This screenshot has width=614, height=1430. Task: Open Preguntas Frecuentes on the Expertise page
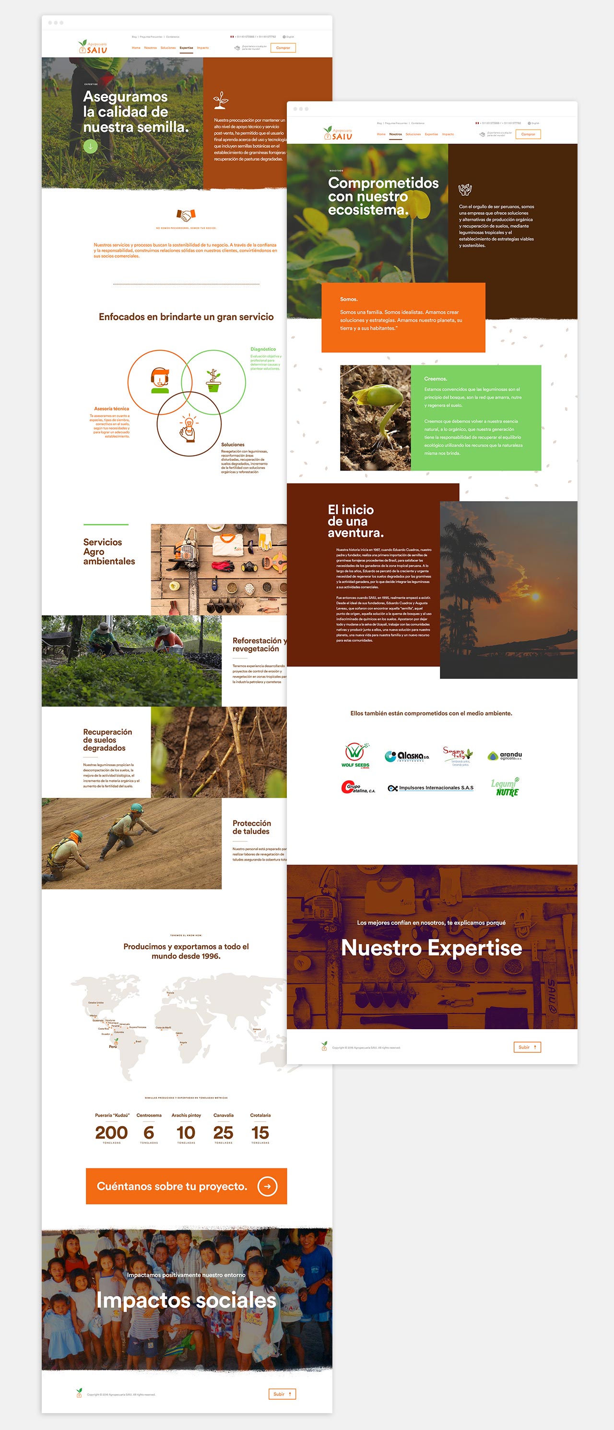tap(152, 36)
